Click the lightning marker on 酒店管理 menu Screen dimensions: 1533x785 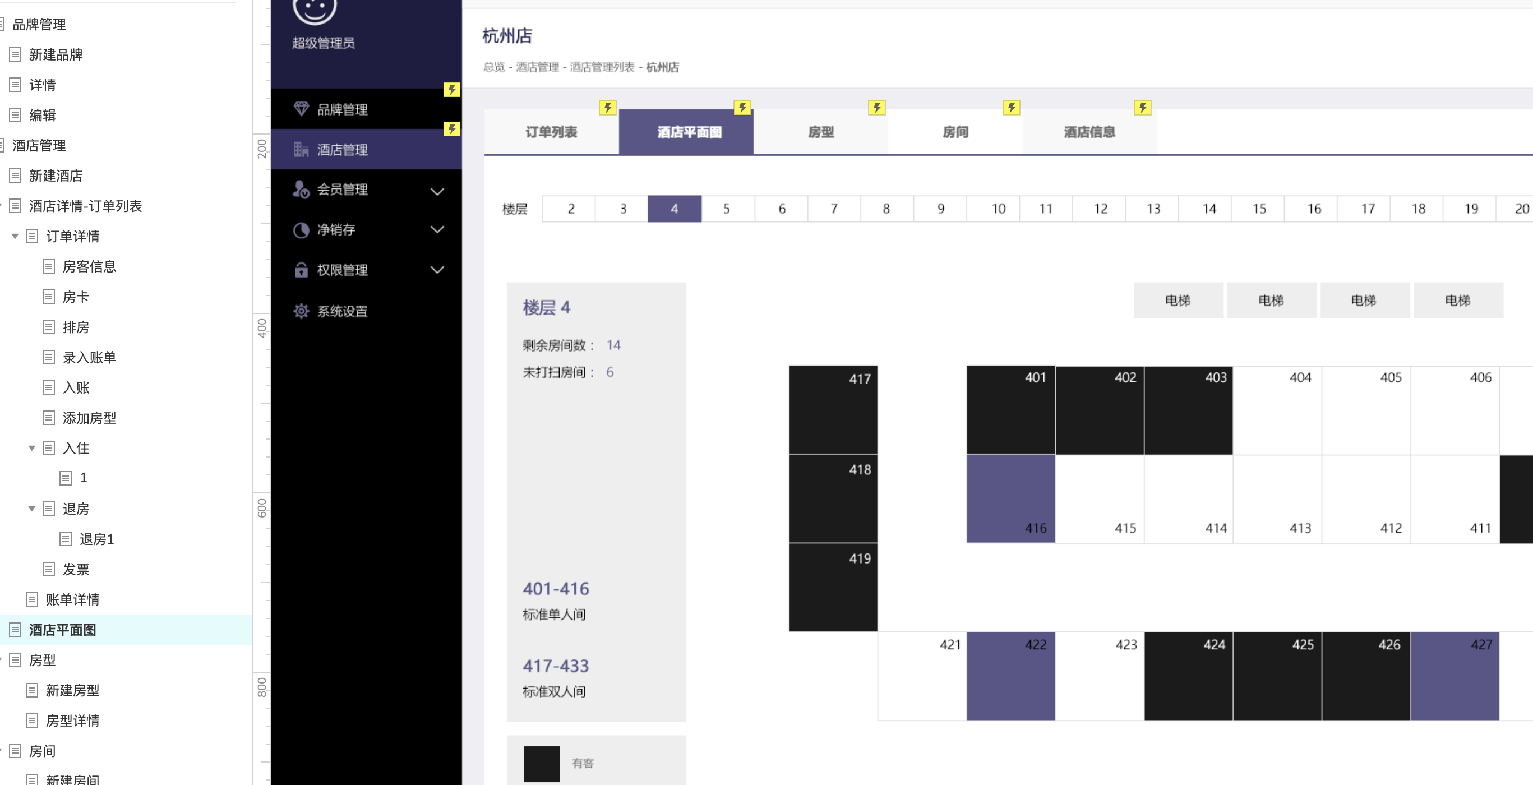coord(452,129)
